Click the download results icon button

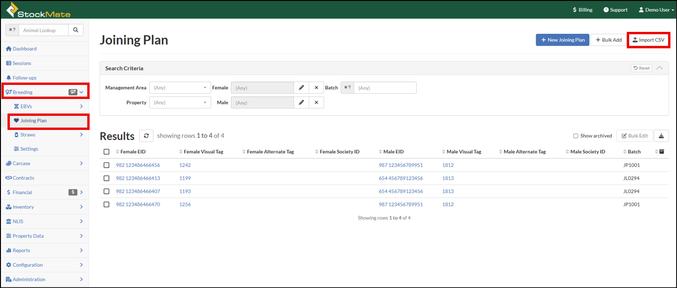pyautogui.click(x=661, y=136)
